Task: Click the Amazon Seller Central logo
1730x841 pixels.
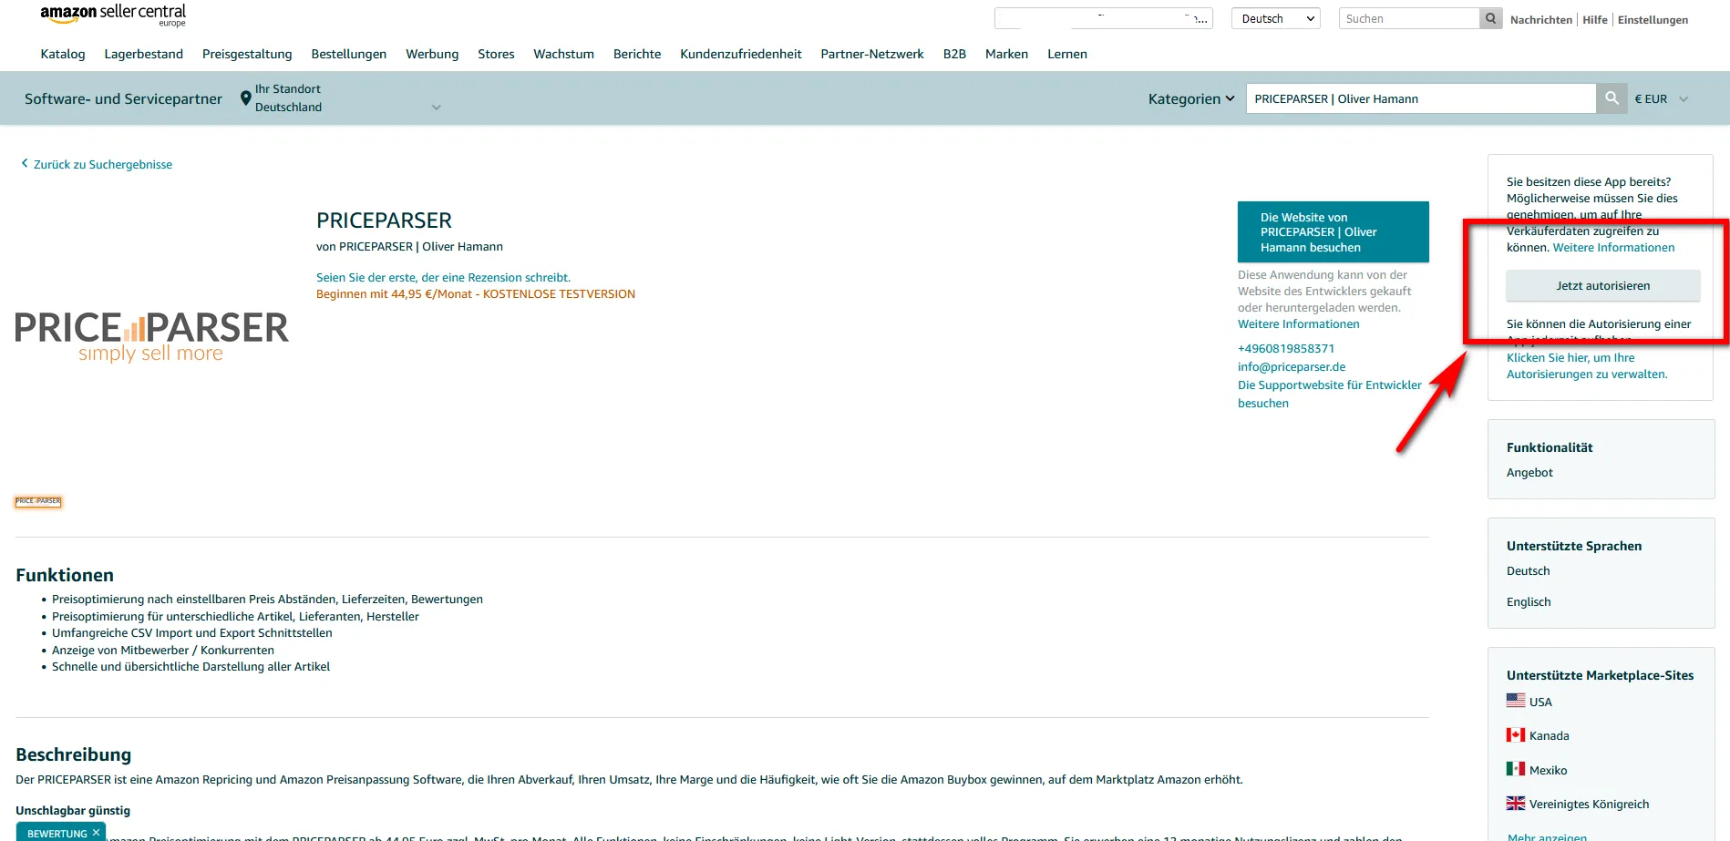Action: tap(113, 15)
